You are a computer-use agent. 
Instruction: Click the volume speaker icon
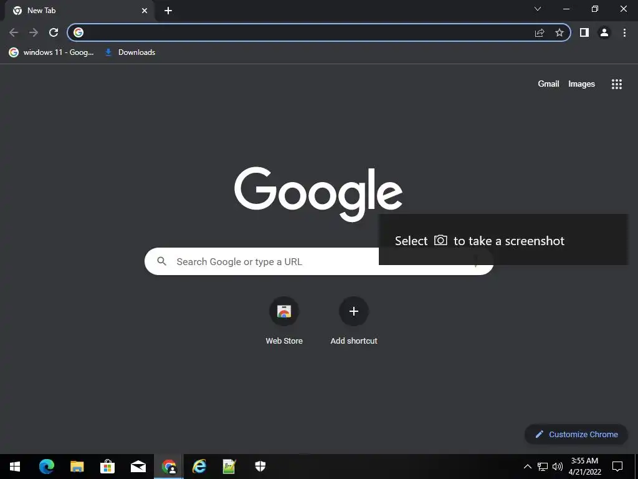coord(558,467)
